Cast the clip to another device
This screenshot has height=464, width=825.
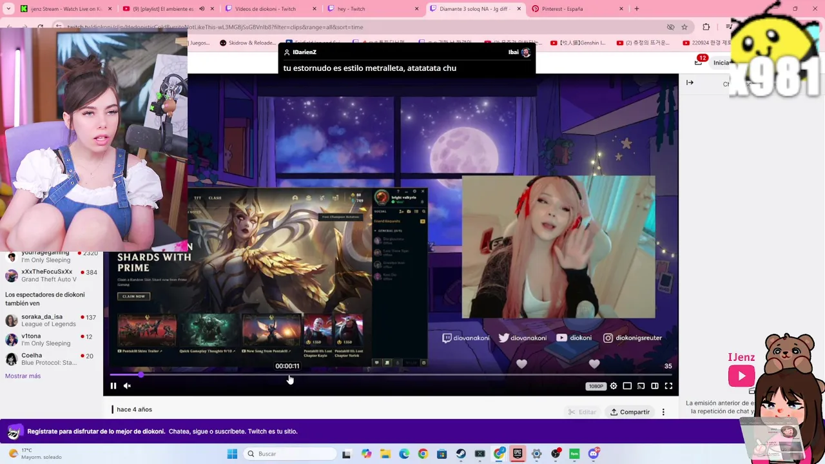click(641, 386)
